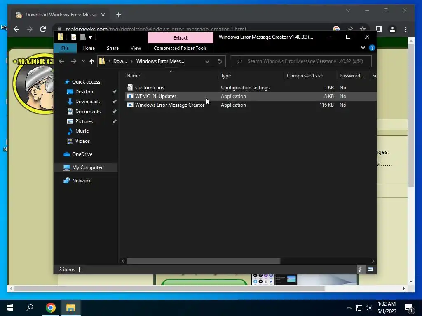Open the Chrome three-dot menu
This screenshot has width=422, height=316.
406,29
